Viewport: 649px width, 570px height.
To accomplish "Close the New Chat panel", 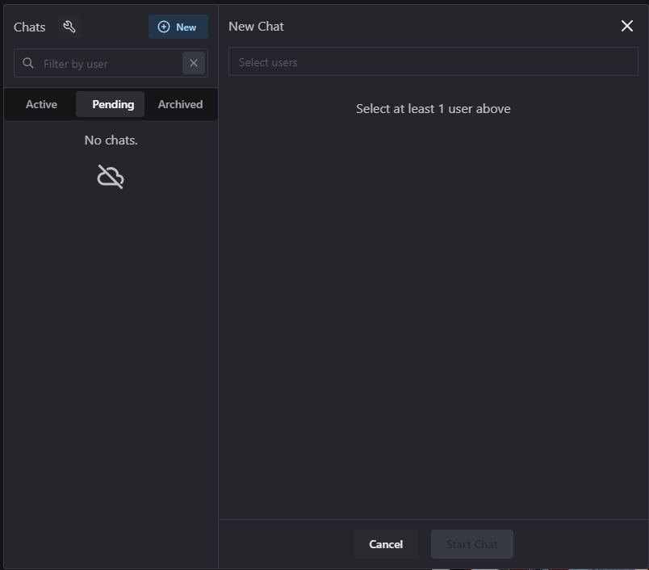I will pos(627,26).
